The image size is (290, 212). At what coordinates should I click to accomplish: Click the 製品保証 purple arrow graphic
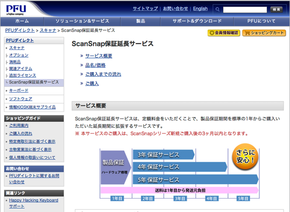(116, 167)
